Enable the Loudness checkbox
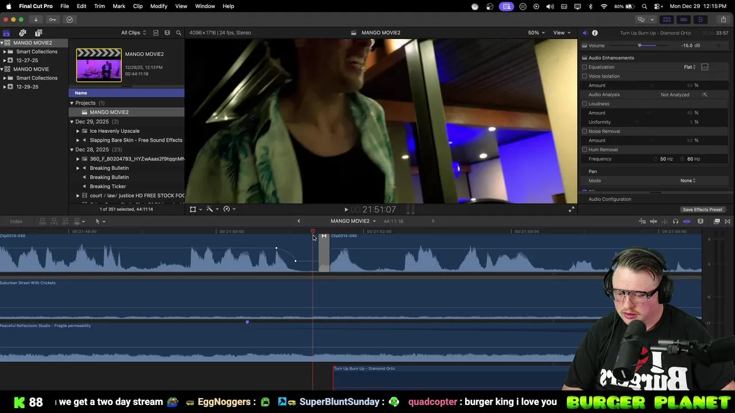 coord(585,104)
